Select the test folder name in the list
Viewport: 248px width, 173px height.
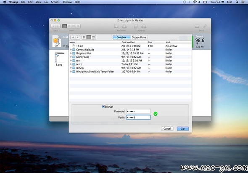tap(78, 61)
